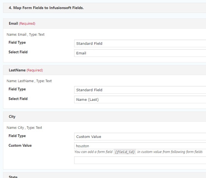The image size is (206, 178).
Task: Click the Field Type label in Email section
Action: click(17, 43)
